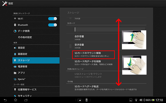The width and height of the screenshot is (166, 103).
Task: Tap SDカードへデータ転送 option
Action: click(x=106, y=88)
